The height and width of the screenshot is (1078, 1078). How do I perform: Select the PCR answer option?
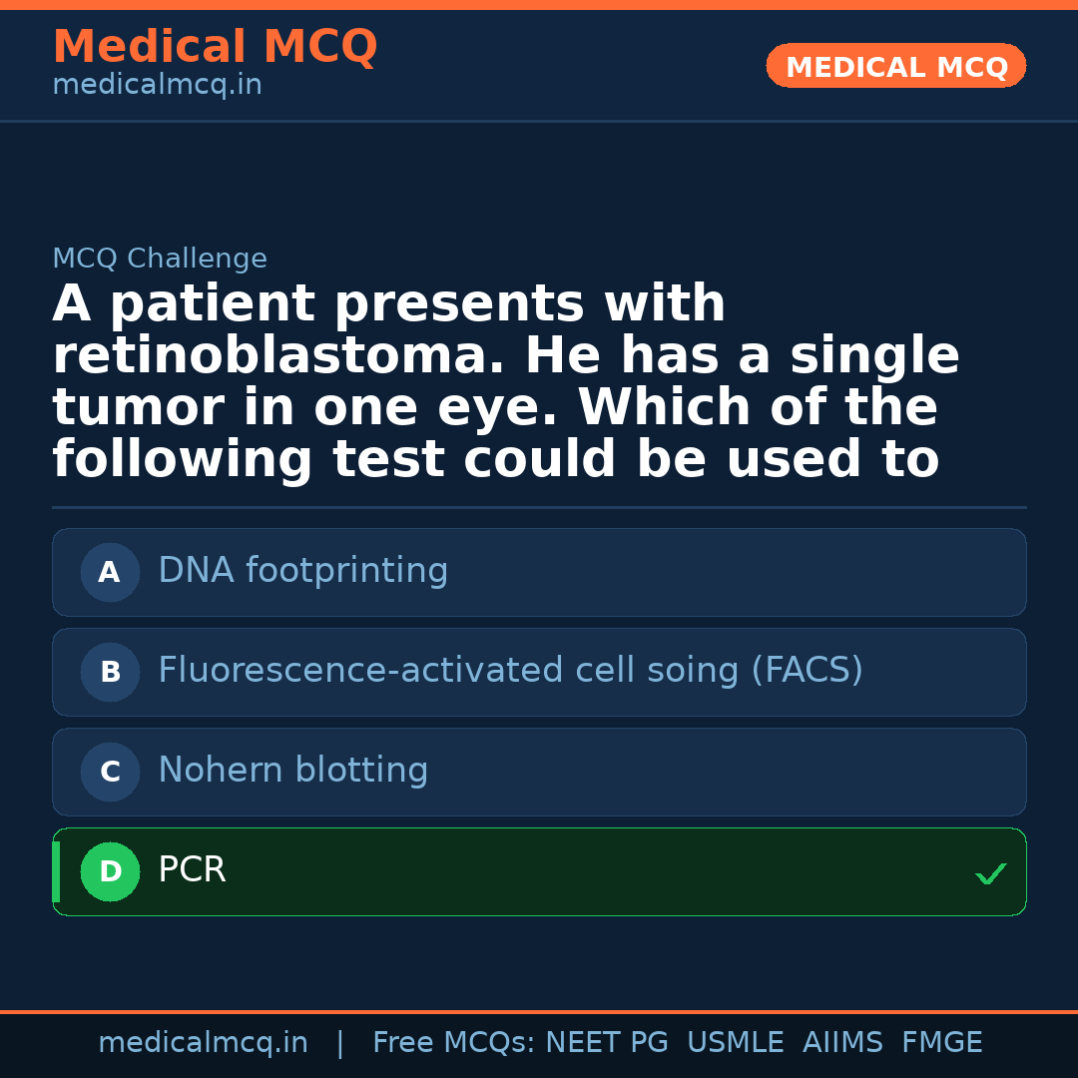coord(539,871)
